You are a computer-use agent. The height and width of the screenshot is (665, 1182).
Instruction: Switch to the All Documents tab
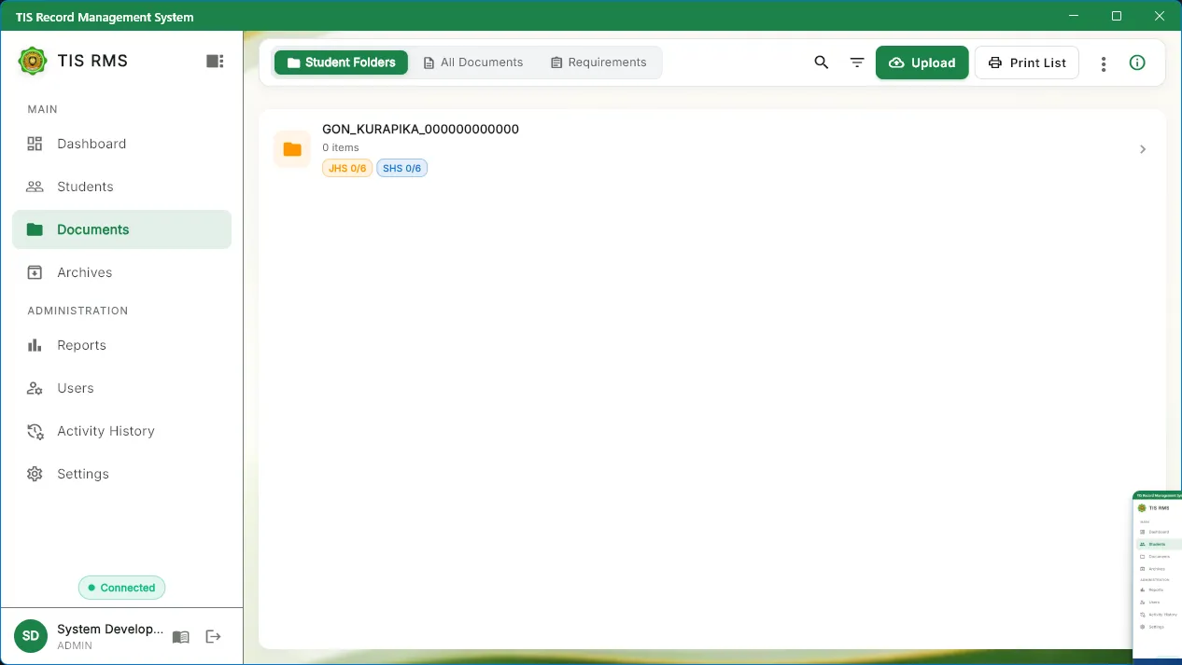point(473,62)
